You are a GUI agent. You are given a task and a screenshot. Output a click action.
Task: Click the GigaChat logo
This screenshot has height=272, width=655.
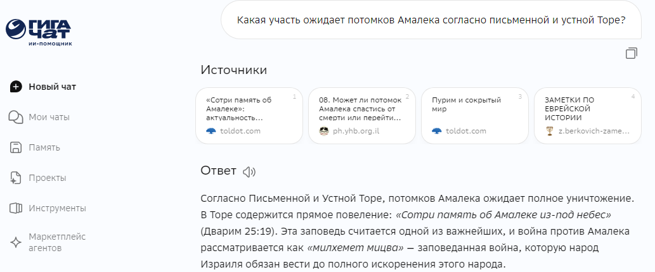coord(39,32)
